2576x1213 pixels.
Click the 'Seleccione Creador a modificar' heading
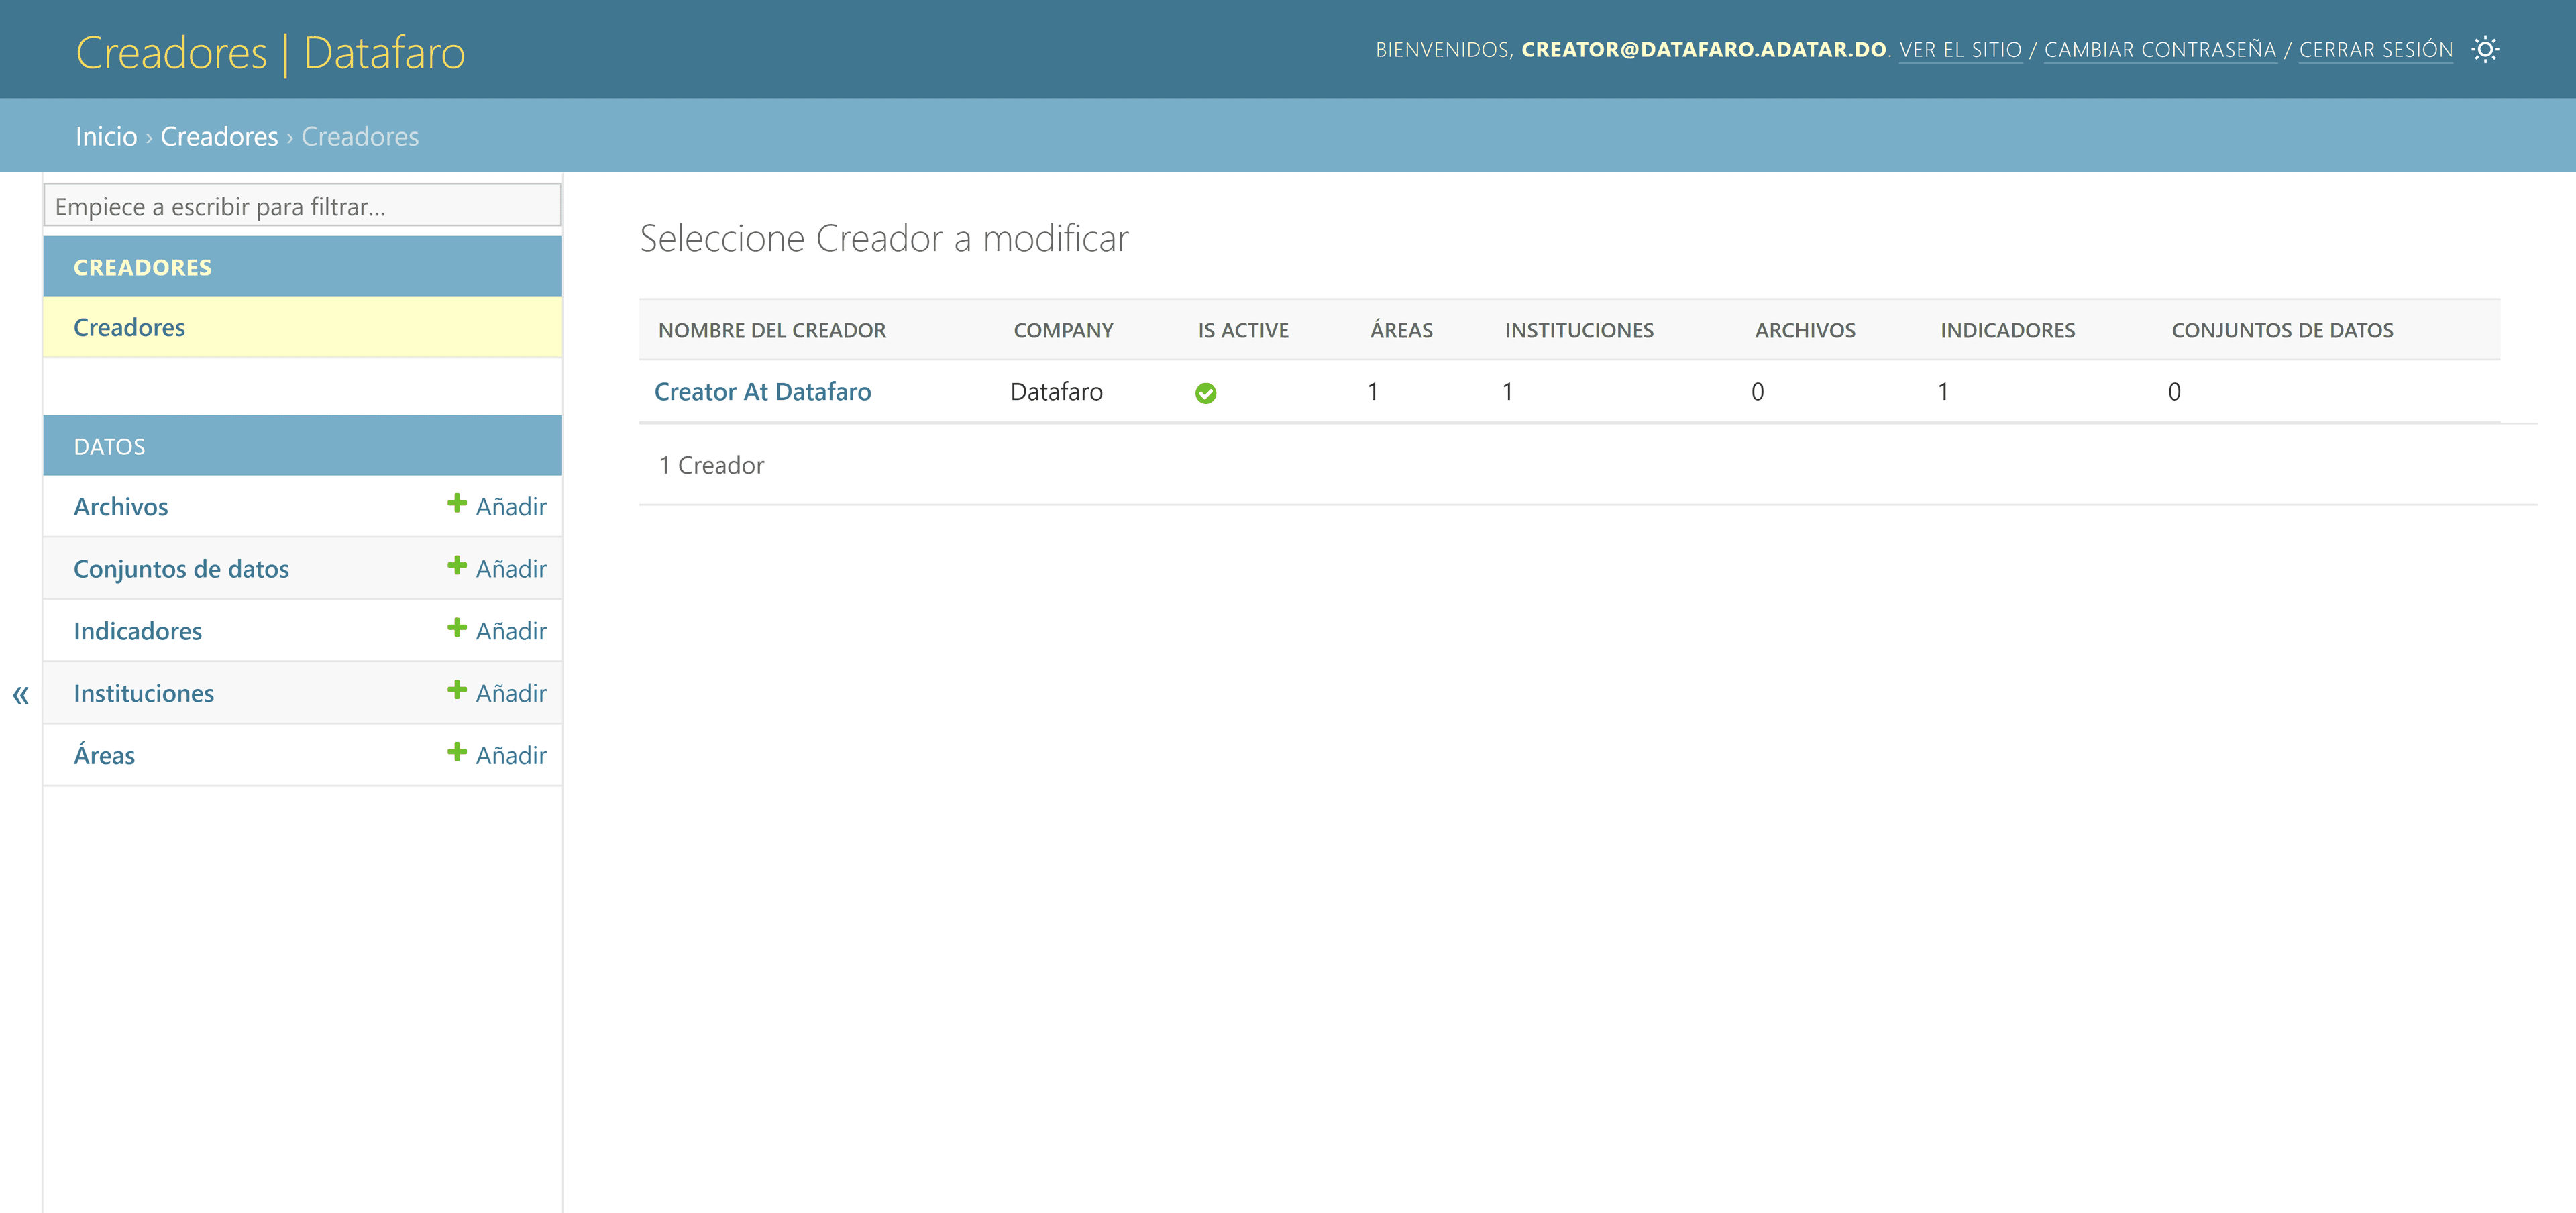click(884, 239)
